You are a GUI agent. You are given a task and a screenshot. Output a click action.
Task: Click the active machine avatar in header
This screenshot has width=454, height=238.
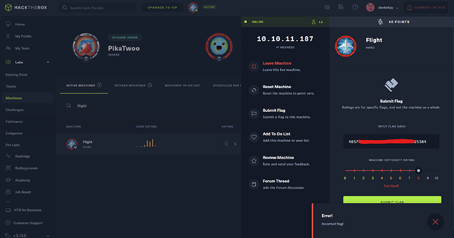click(x=193, y=7)
